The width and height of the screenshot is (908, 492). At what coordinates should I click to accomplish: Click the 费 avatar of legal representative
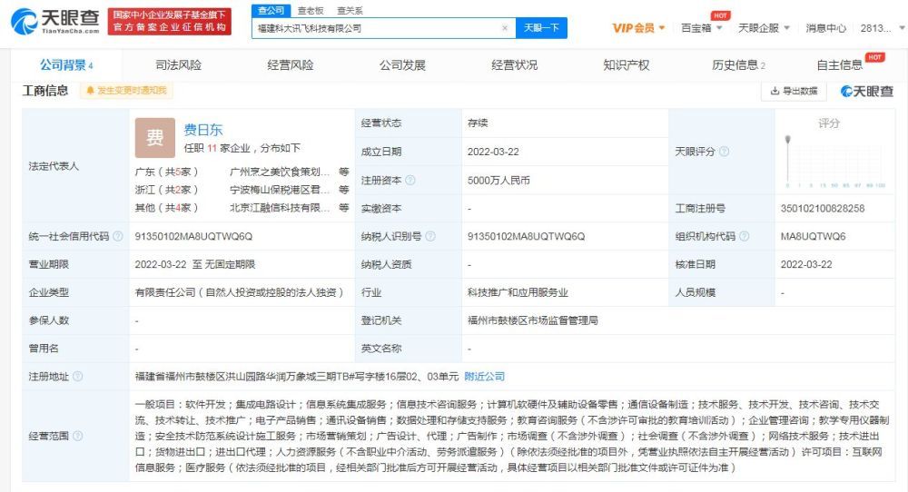click(154, 138)
